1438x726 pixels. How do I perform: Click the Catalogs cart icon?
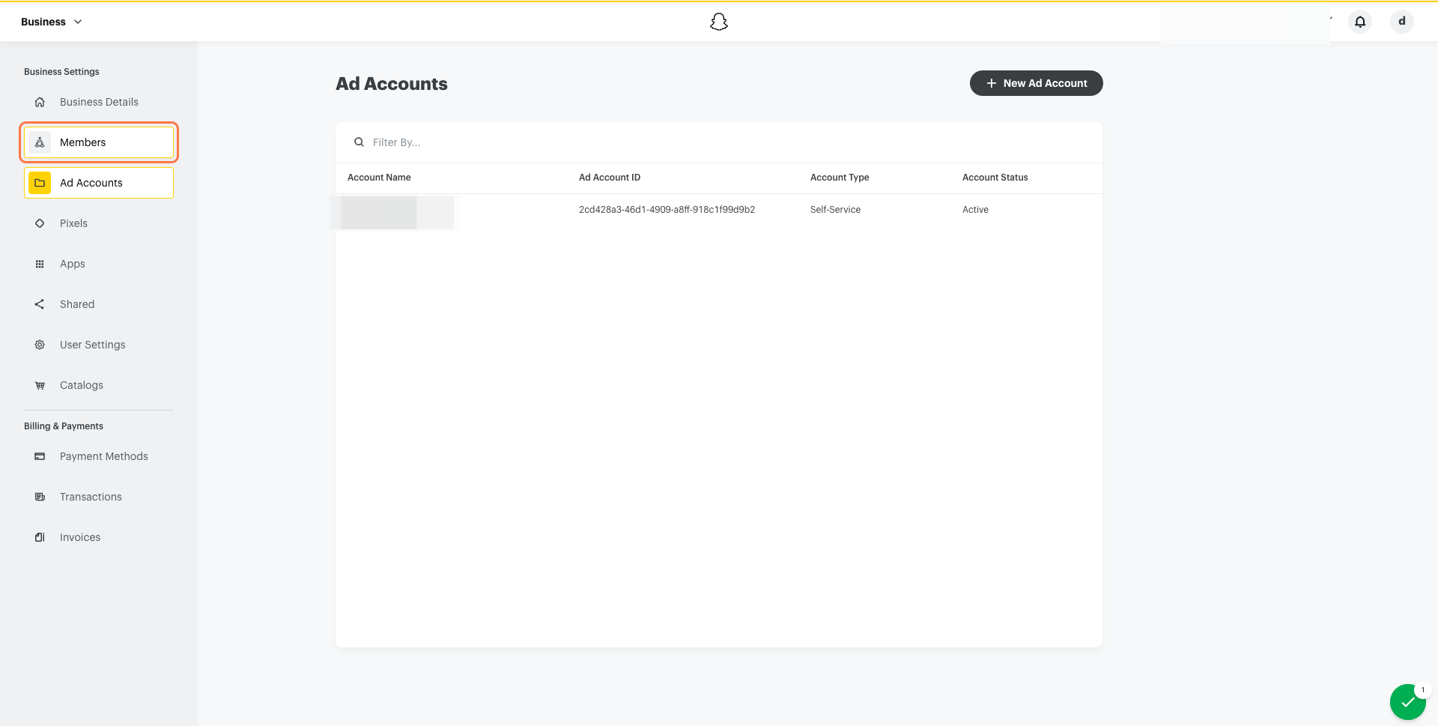point(40,385)
